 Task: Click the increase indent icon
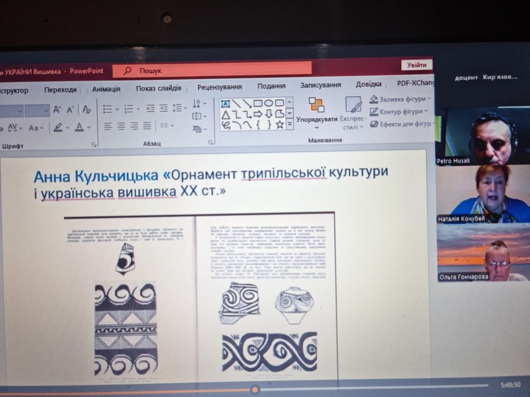click(x=164, y=109)
